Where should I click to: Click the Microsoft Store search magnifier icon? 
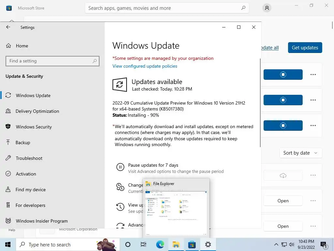(x=243, y=8)
